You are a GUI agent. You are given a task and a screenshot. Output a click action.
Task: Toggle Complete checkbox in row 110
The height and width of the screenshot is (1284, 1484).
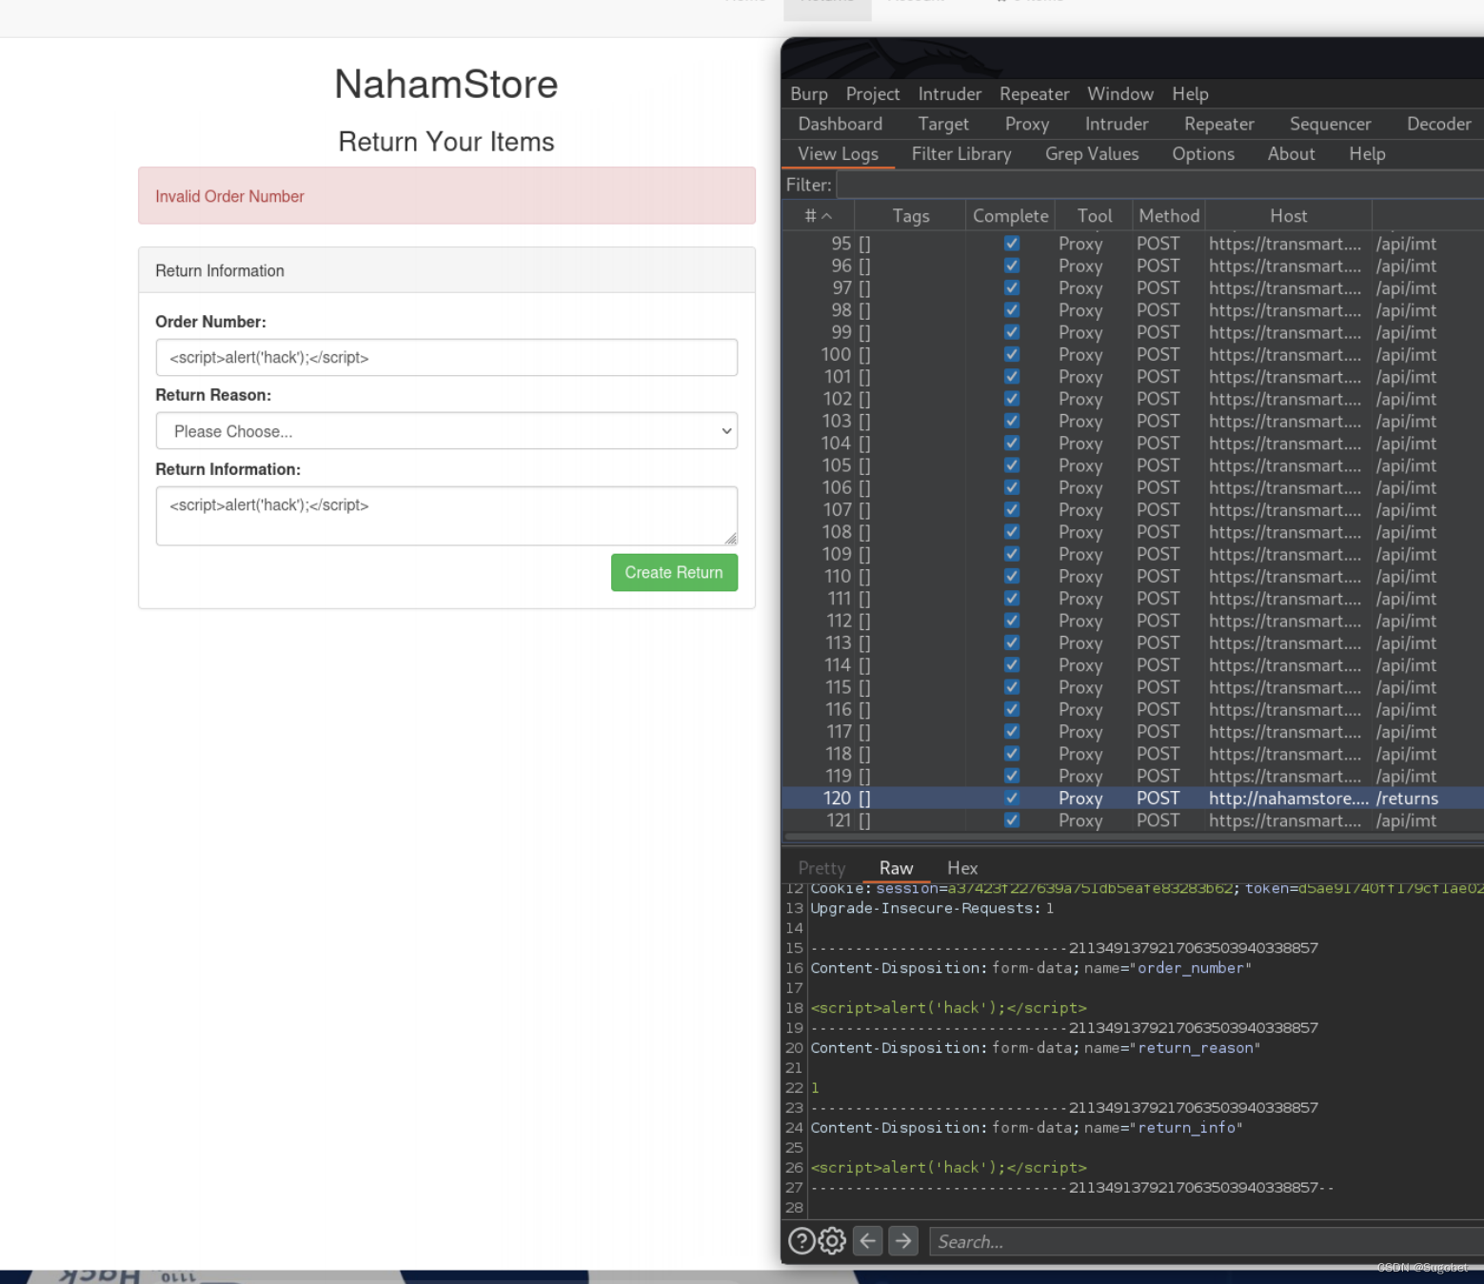pyautogui.click(x=1012, y=576)
